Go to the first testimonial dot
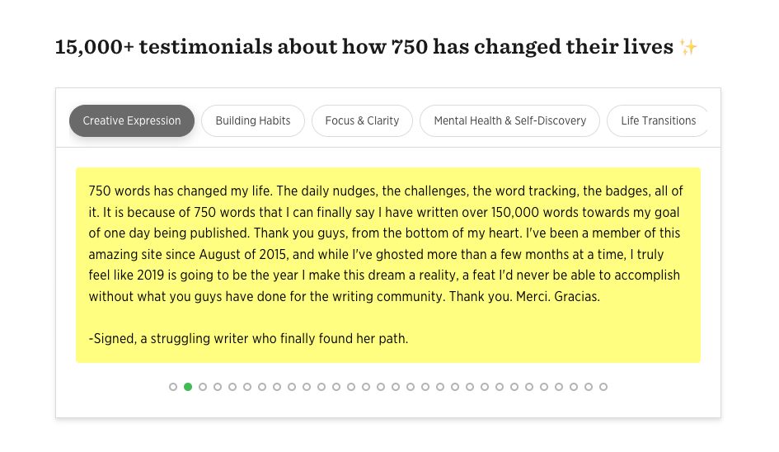Viewport: 779px width, 452px height. click(173, 387)
